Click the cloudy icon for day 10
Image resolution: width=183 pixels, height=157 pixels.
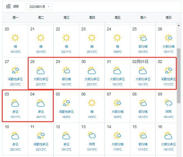tap(15, 136)
